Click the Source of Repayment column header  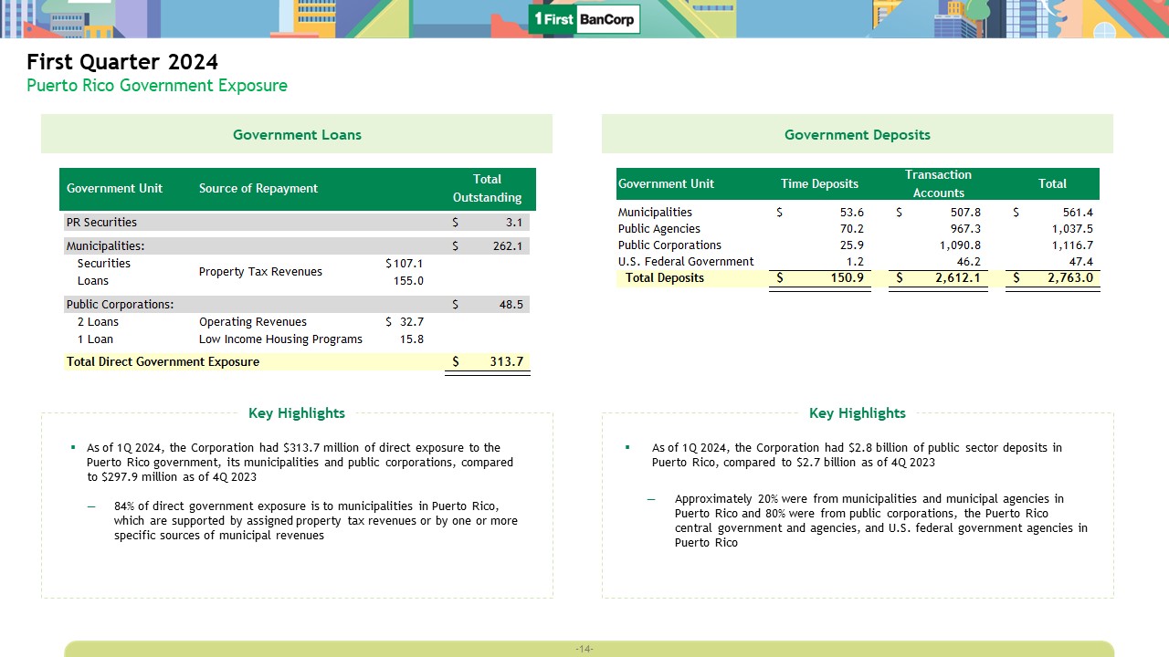tap(258, 189)
